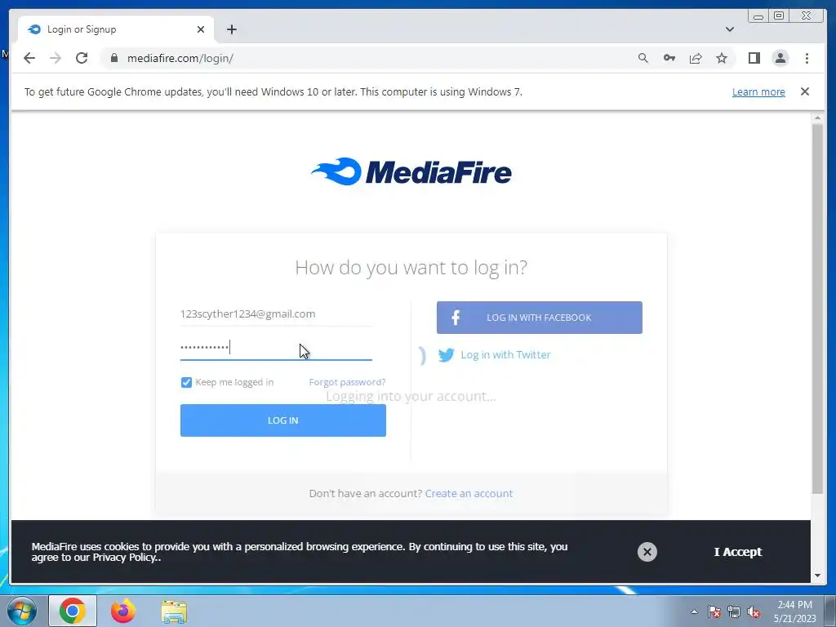Open the Chrome profile avatar

780,58
